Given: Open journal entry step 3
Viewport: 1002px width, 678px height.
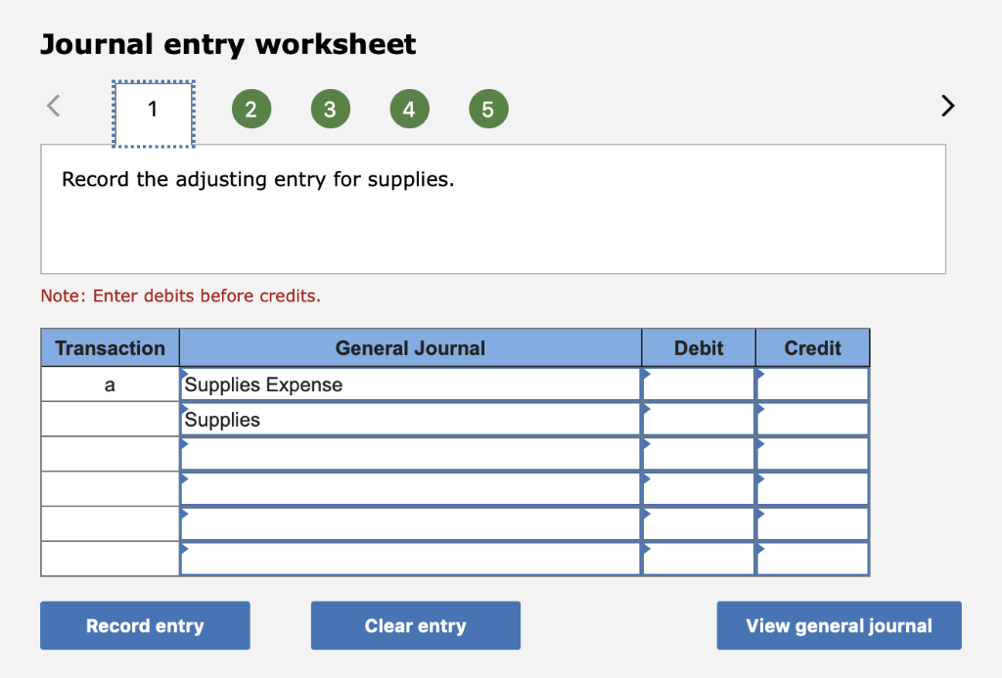Looking at the screenshot, I should tap(331, 110).
